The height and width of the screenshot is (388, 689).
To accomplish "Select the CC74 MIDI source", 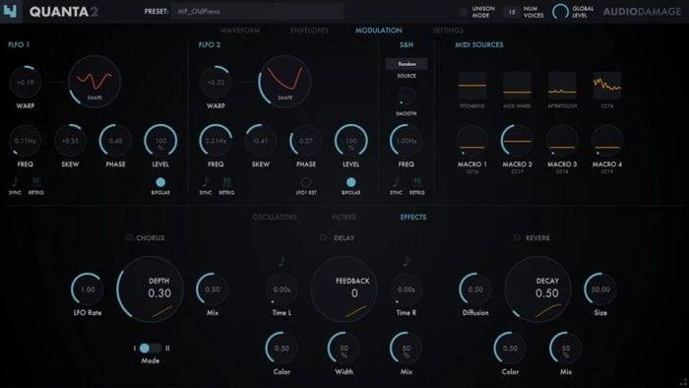I will [607, 86].
